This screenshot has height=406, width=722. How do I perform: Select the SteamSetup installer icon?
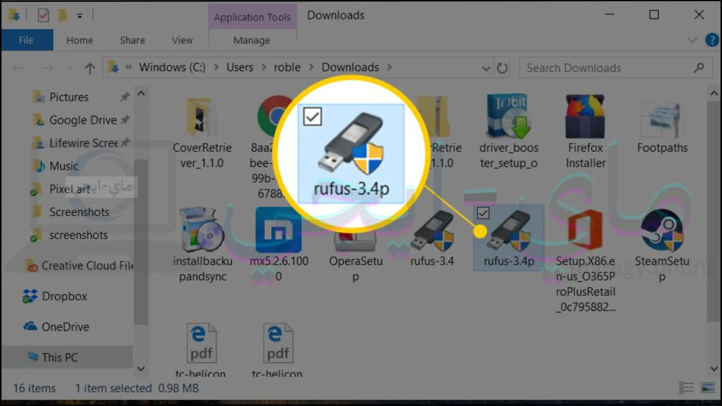click(x=662, y=230)
